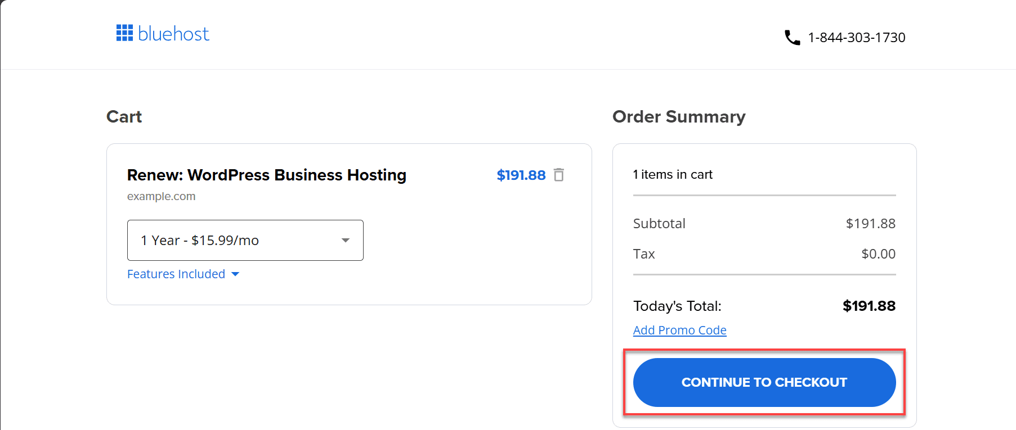Click the blue $191.88 cart item price

pos(521,175)
